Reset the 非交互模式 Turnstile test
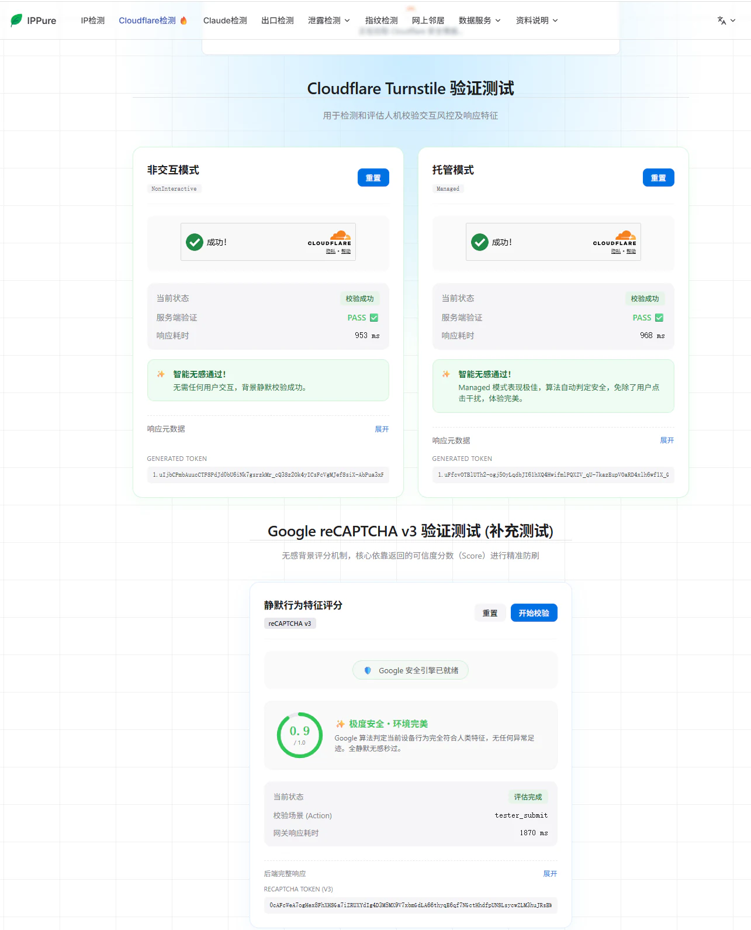The width and height of the screenshot is (751, 930). (373, 178)
